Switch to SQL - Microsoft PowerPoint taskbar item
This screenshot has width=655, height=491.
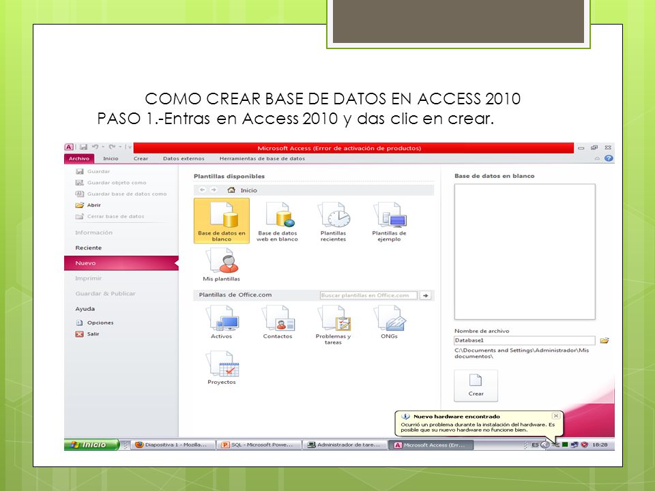[259, 445]
